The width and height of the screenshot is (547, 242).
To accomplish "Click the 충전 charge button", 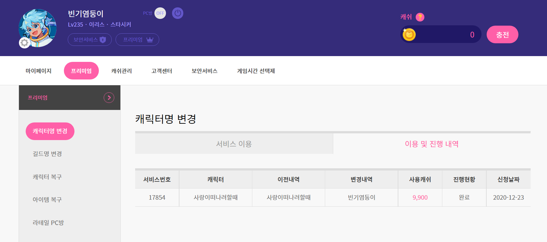I will coord(502,35).
